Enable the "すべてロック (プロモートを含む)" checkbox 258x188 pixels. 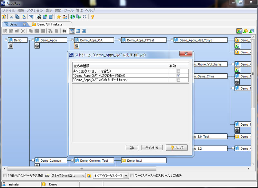(x=178, y=71)
